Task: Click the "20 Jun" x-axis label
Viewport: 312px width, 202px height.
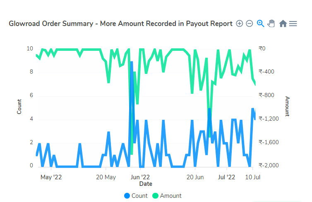Action: (x=195, y=177)
